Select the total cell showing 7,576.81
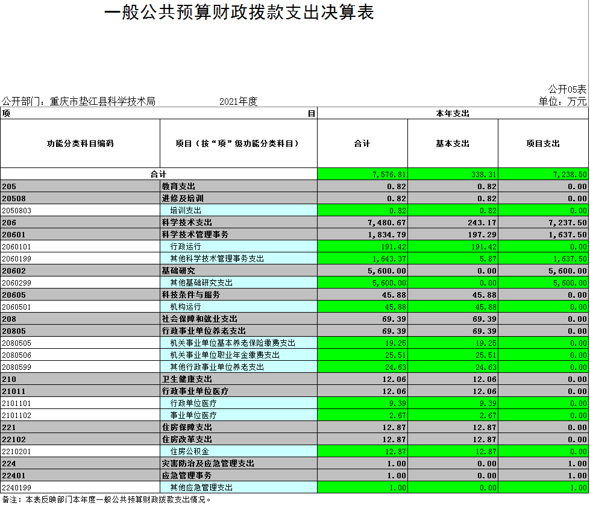Image resolution: width=590 pixels, height=506 pixels. pos(362,174)
